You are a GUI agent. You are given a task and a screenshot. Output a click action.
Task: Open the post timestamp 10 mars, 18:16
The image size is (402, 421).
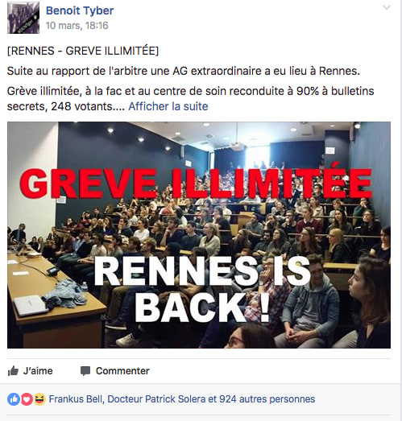tap(77, 26)
